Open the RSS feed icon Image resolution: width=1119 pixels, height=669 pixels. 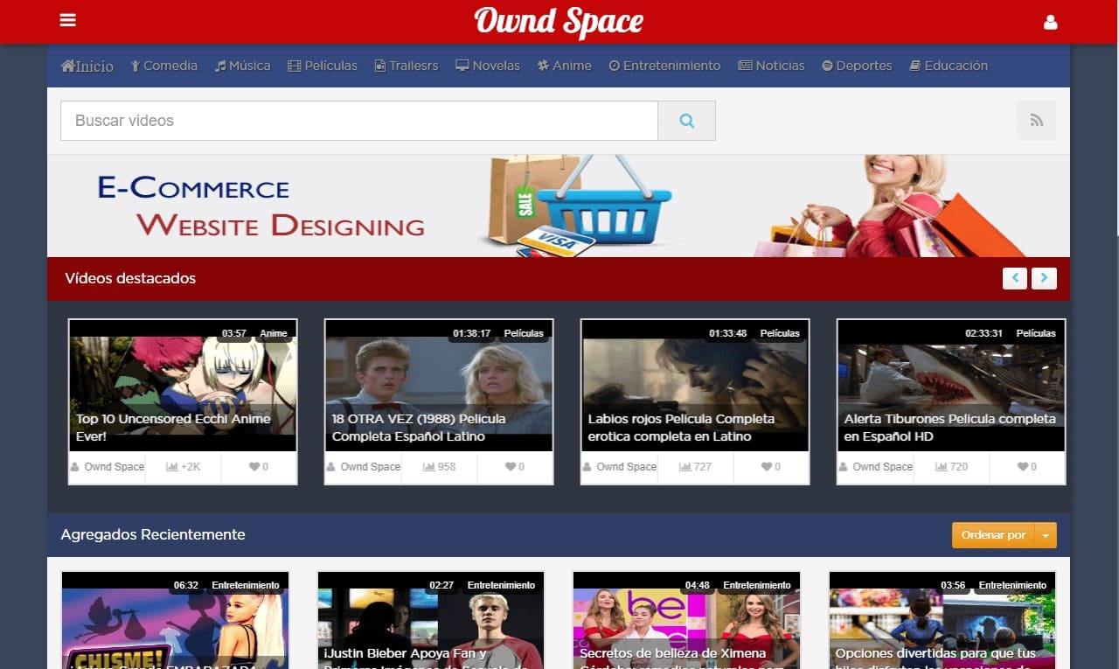1037,121
